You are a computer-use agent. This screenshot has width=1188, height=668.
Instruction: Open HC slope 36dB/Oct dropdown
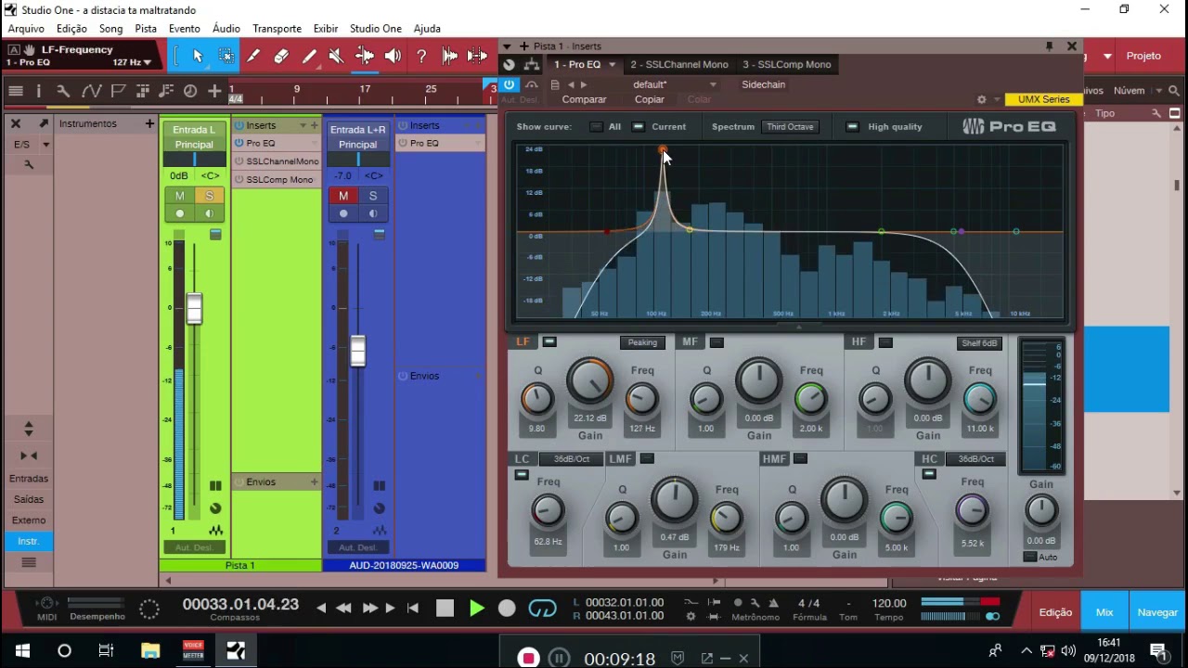click(975, 459)
